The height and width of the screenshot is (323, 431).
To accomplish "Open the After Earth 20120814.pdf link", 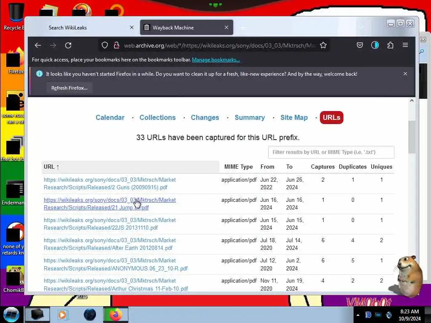I will tap(110, 244).
